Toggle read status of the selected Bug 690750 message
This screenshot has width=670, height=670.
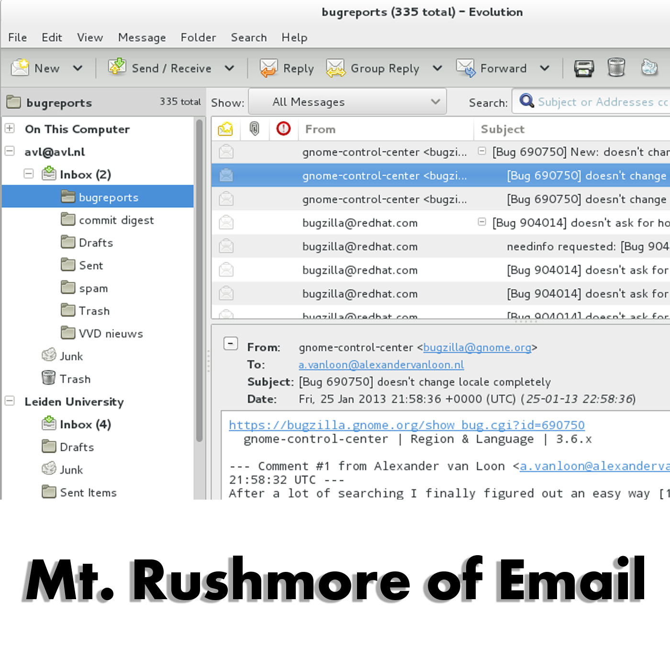coord(226,176)
